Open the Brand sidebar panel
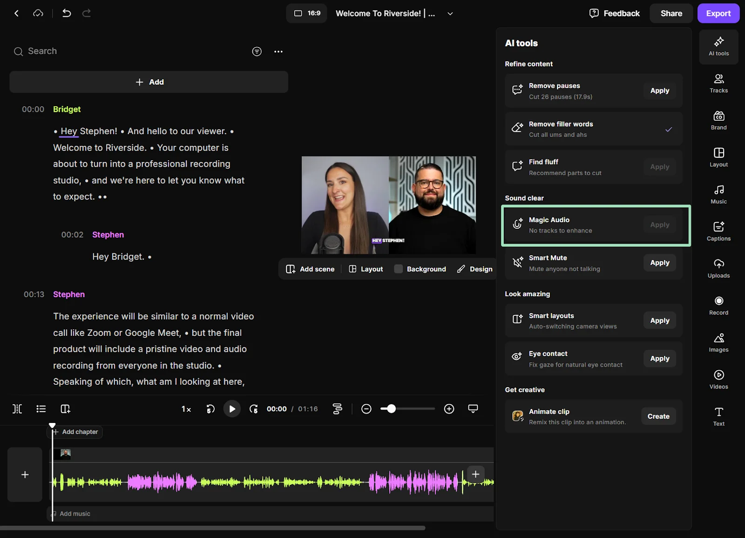 [718, 120]
